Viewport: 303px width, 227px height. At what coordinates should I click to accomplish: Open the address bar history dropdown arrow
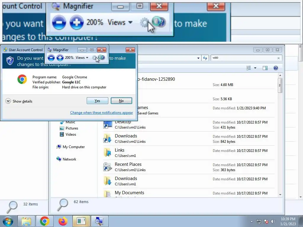198,58
